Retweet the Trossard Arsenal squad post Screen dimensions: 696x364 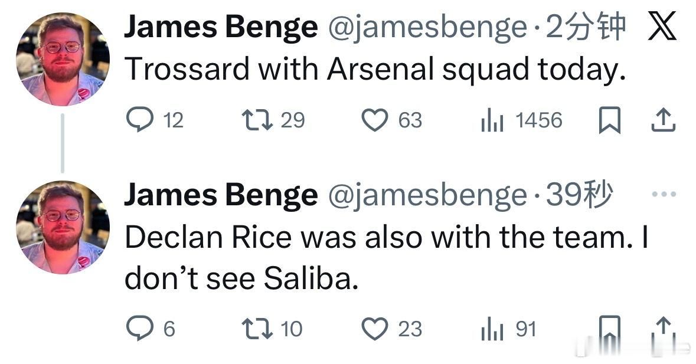tap(257, 120)
